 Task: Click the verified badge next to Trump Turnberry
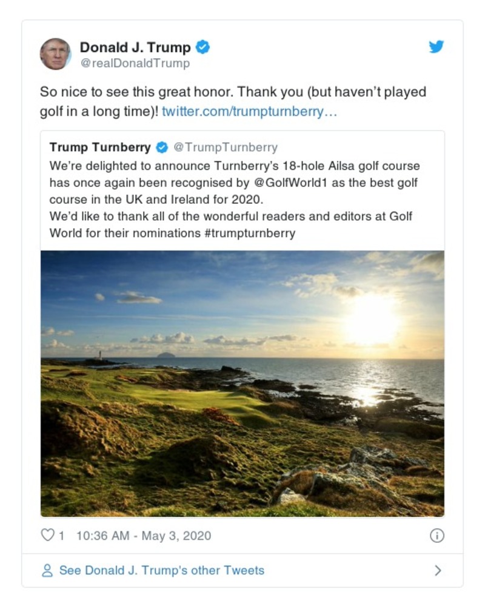tap(162, 147)
